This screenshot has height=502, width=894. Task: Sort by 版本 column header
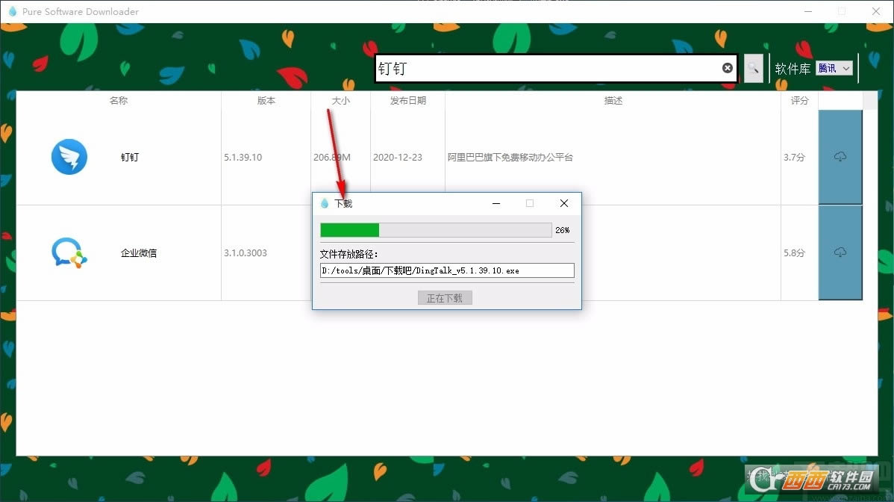[x=266, y=100]
